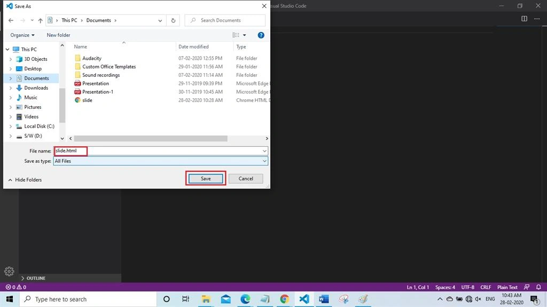Open the Manage gear icon in VS Code
The height and width of the screenshot is (307, 547).
(9, 271)
